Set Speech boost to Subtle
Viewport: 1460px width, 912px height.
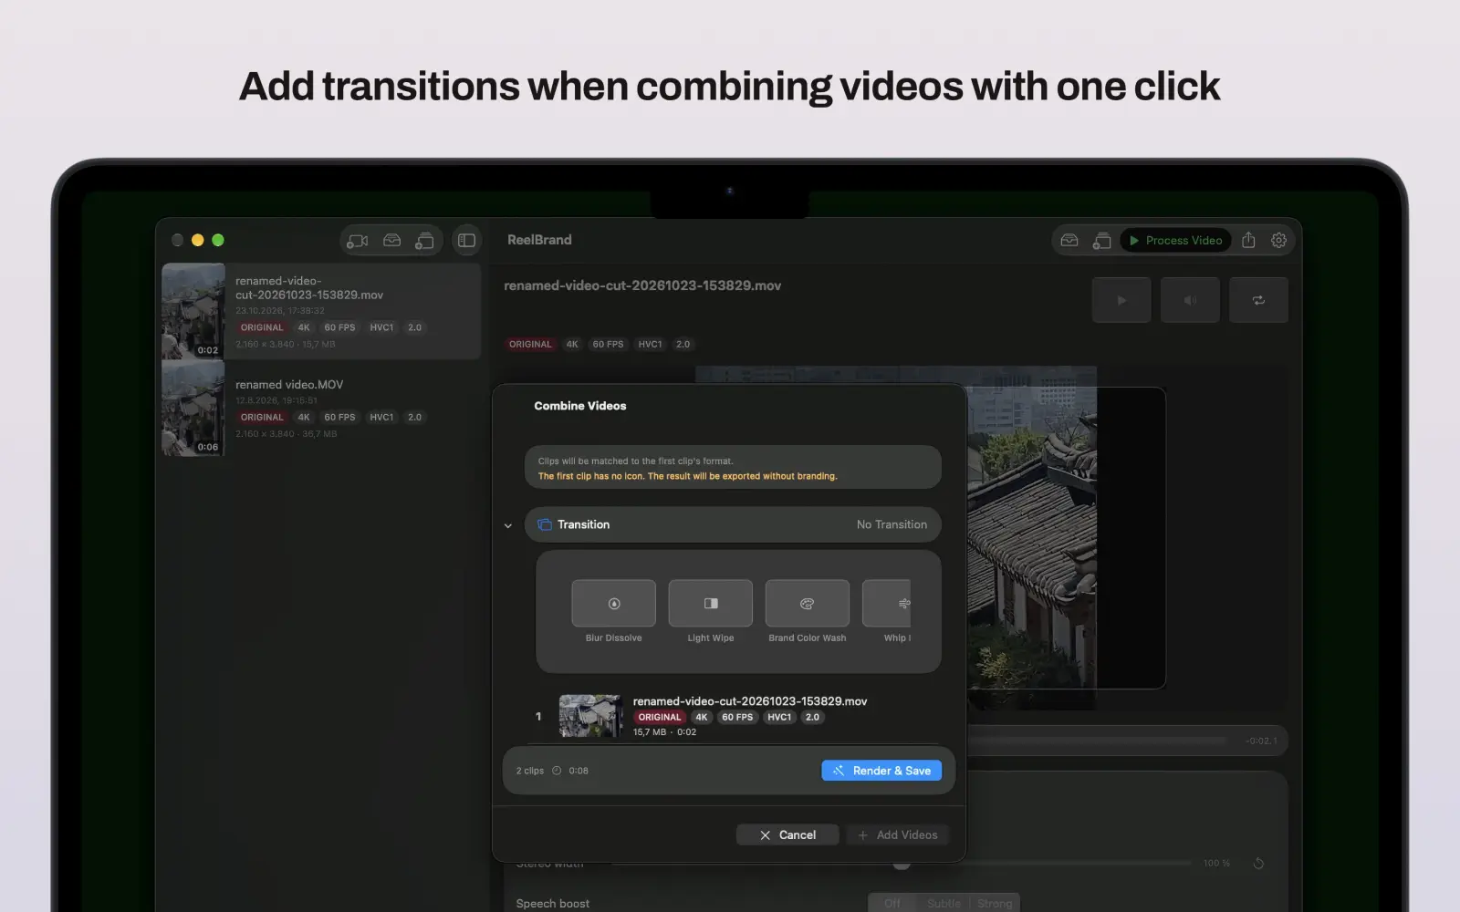click(944, 903)
